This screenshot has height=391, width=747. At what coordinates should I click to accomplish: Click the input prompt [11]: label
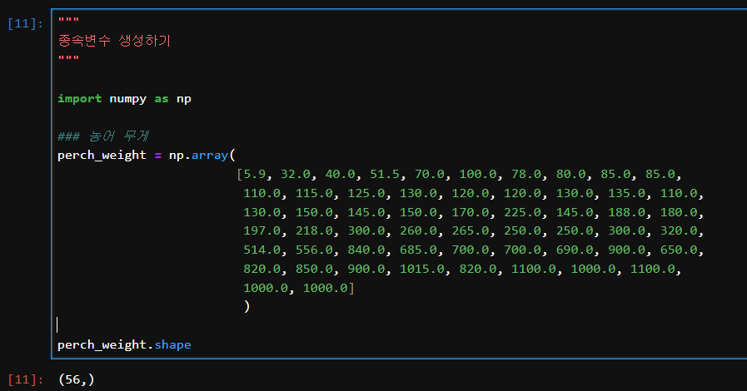point(25,23)
